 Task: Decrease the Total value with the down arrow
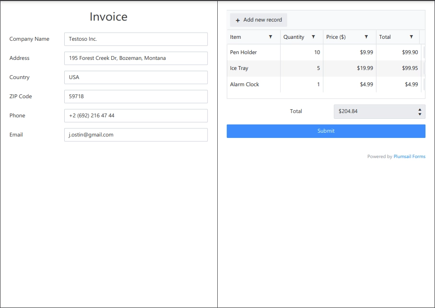(x=420, y=114)
